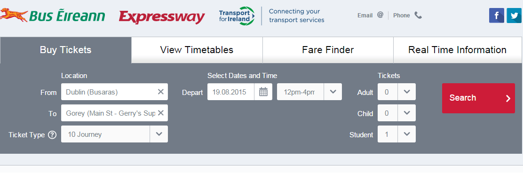Click the Facebook icon
Screen dimensions: 523x189
click(x=496, y=16)
